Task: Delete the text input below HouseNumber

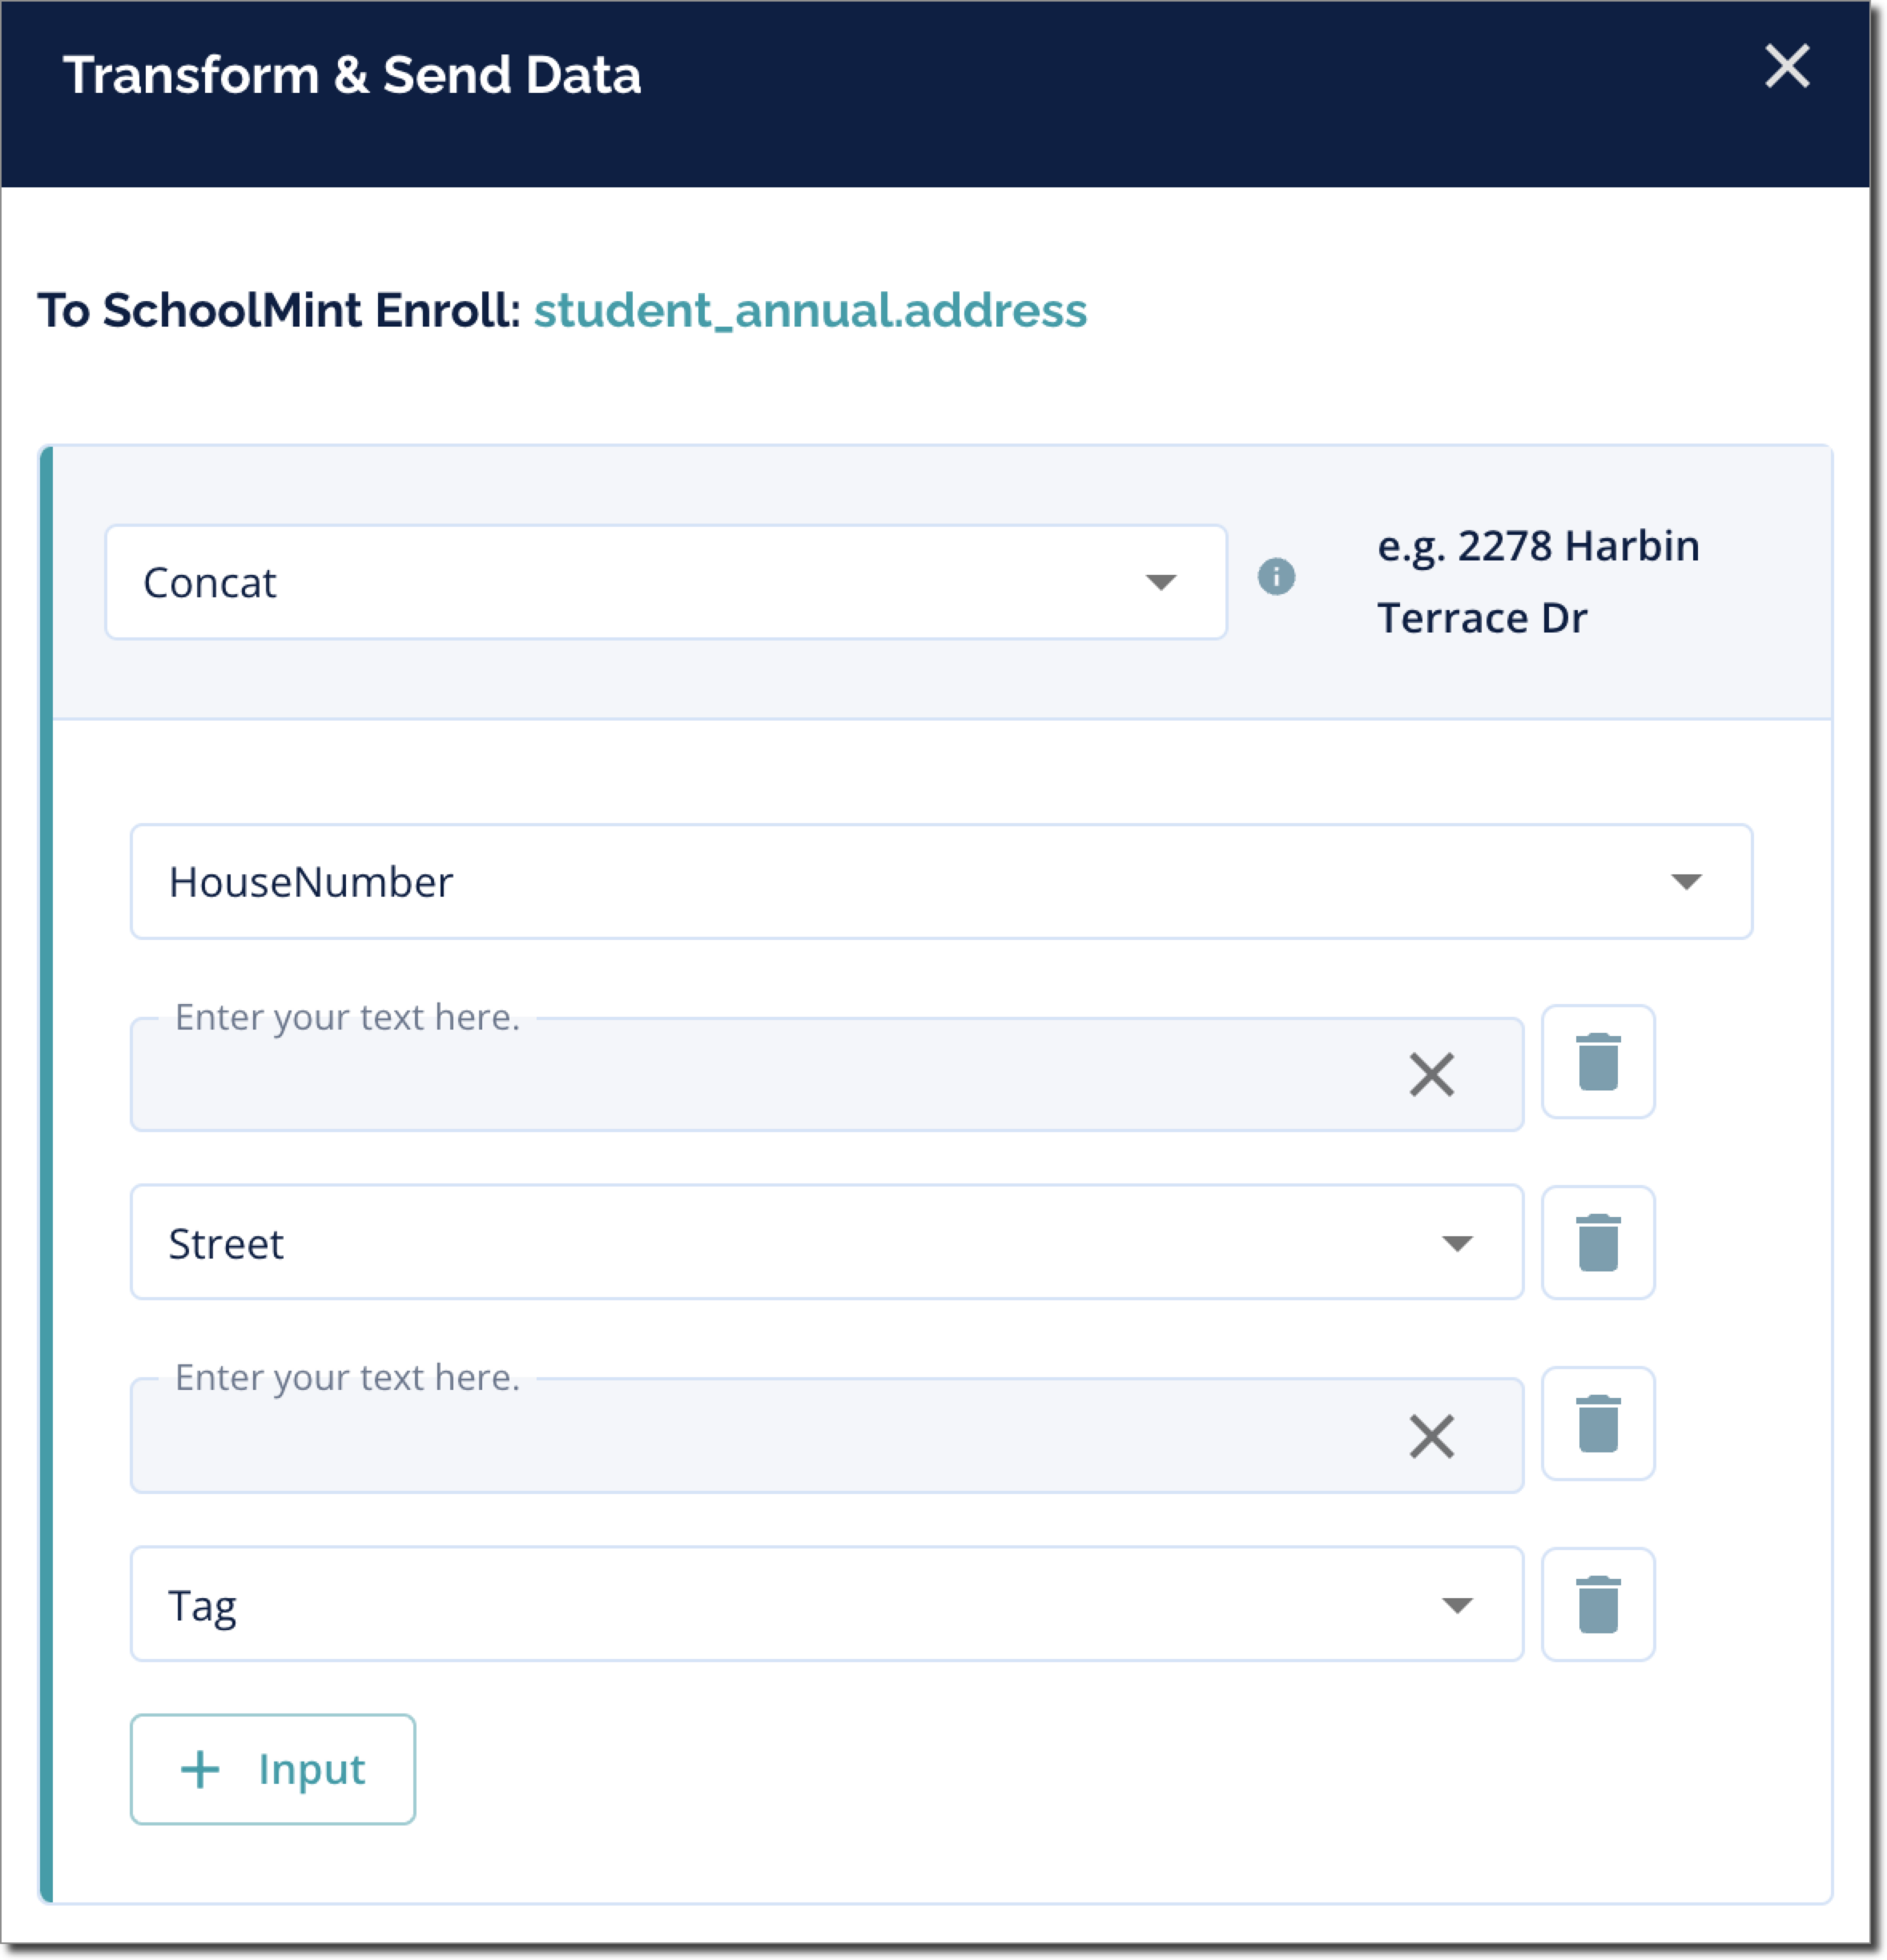Action: [1598, 1062]
